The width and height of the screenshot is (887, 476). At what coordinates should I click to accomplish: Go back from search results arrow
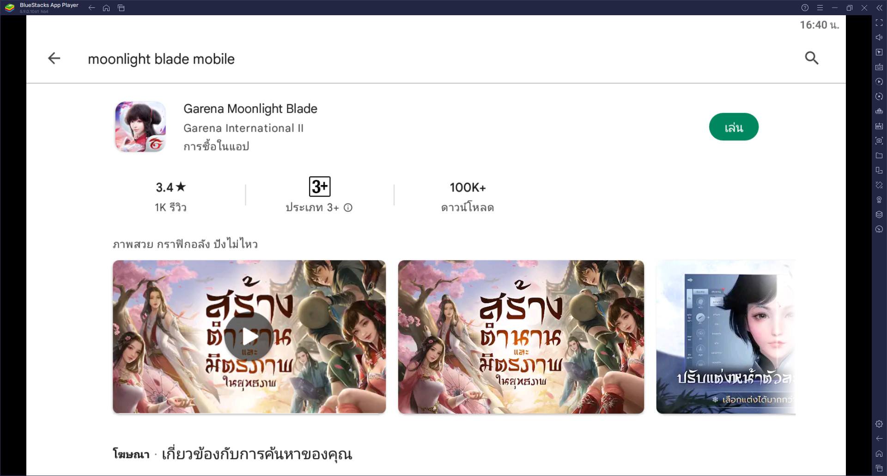54,58
